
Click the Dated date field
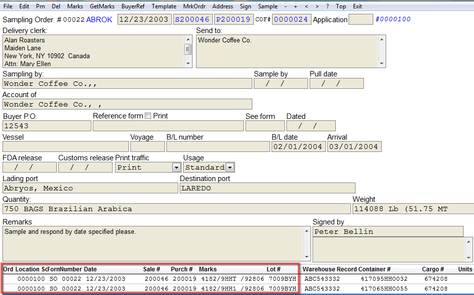(x=311, y=126)
